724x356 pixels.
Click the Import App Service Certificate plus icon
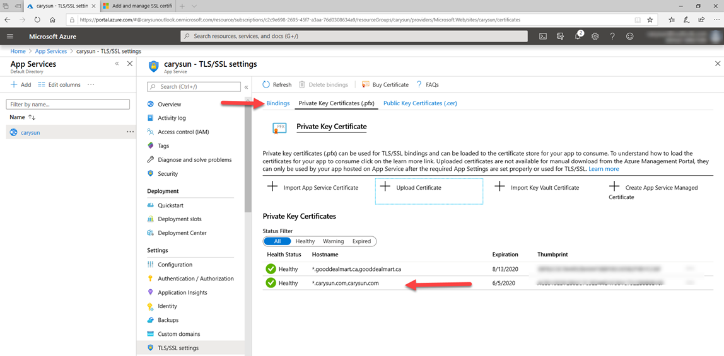[x=272, y=187]
